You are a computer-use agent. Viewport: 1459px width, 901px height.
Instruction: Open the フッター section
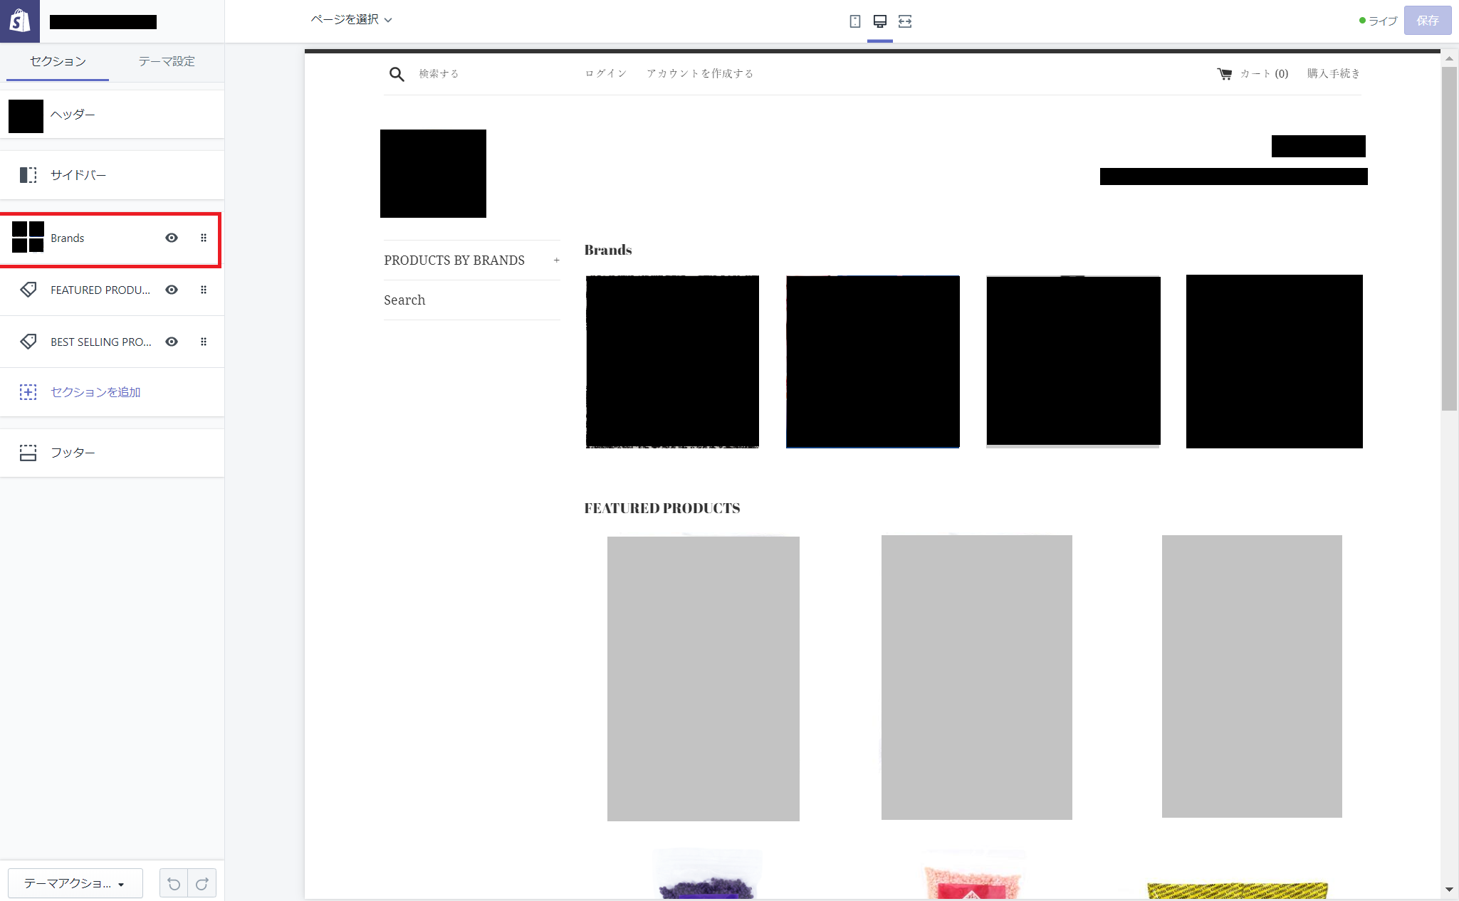(x=112, y=453)
